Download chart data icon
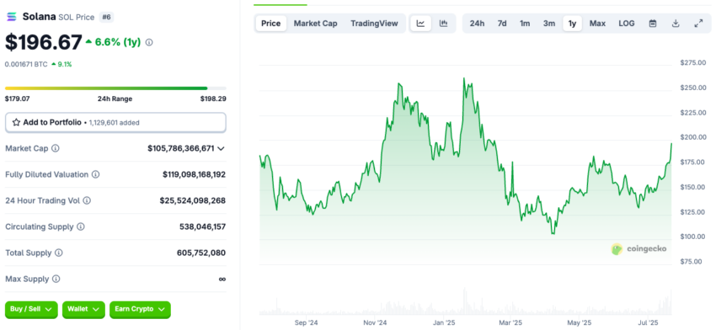716x330 pixels. click(676, 24)
